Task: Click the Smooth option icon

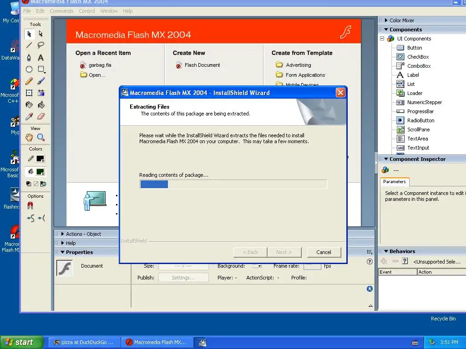Action: (x=30, y=219)
